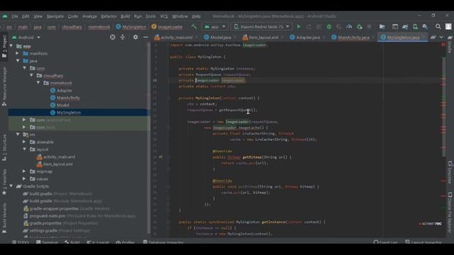Expand the manifests folder
The image size is (454, 255).
pyautogui.click(x=18, y=54)
